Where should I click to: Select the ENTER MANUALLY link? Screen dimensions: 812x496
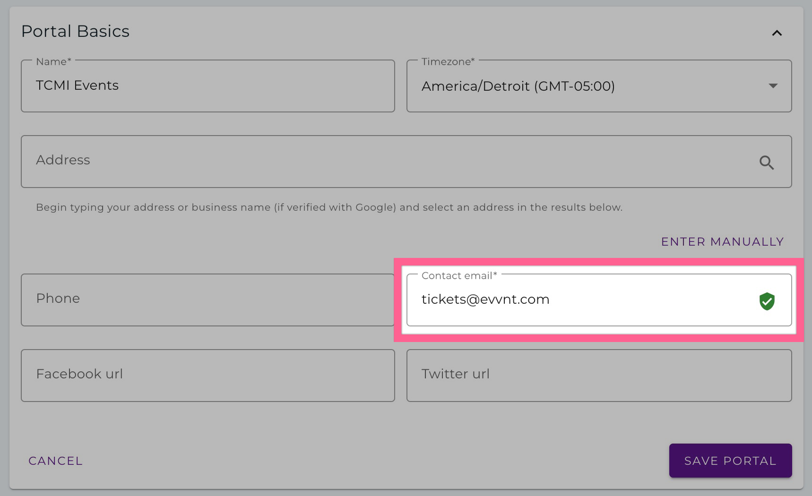tap(722, 241)
